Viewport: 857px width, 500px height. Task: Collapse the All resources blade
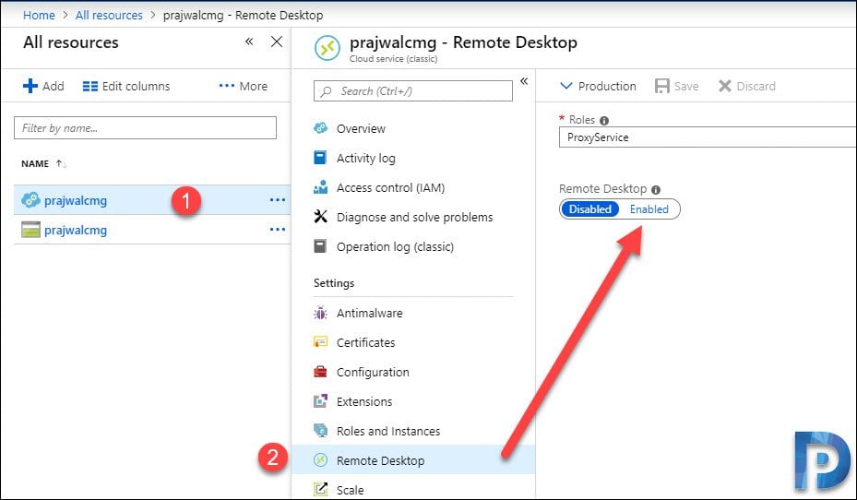249,42
